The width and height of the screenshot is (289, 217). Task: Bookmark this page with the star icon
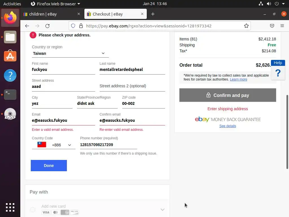[x=246, y=26]
